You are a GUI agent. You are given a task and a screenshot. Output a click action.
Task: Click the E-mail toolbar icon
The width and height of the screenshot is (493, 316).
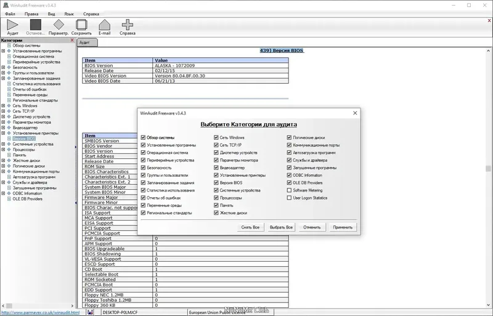(x=104, y=26)
